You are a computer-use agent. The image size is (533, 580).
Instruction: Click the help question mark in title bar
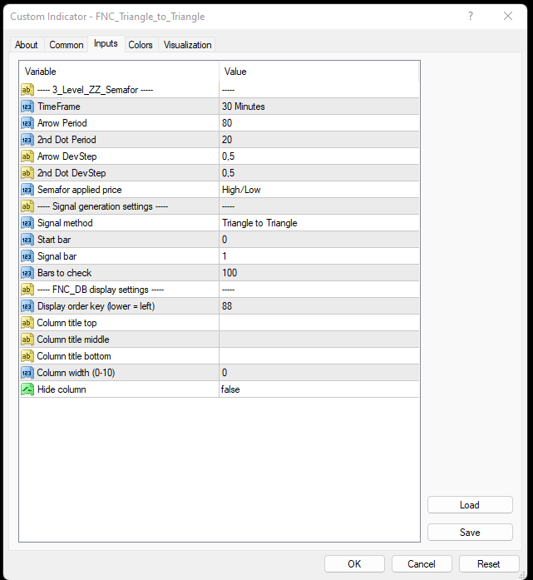[471, 16]
